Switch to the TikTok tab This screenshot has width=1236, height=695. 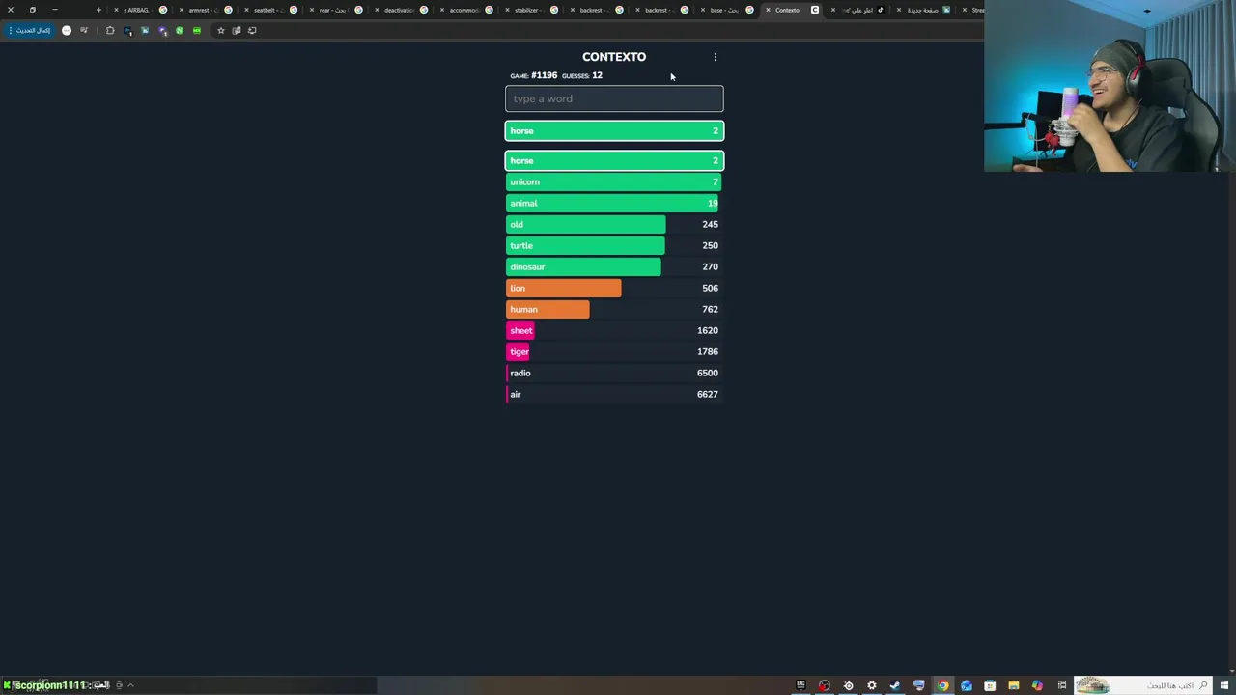coord(858,10)
